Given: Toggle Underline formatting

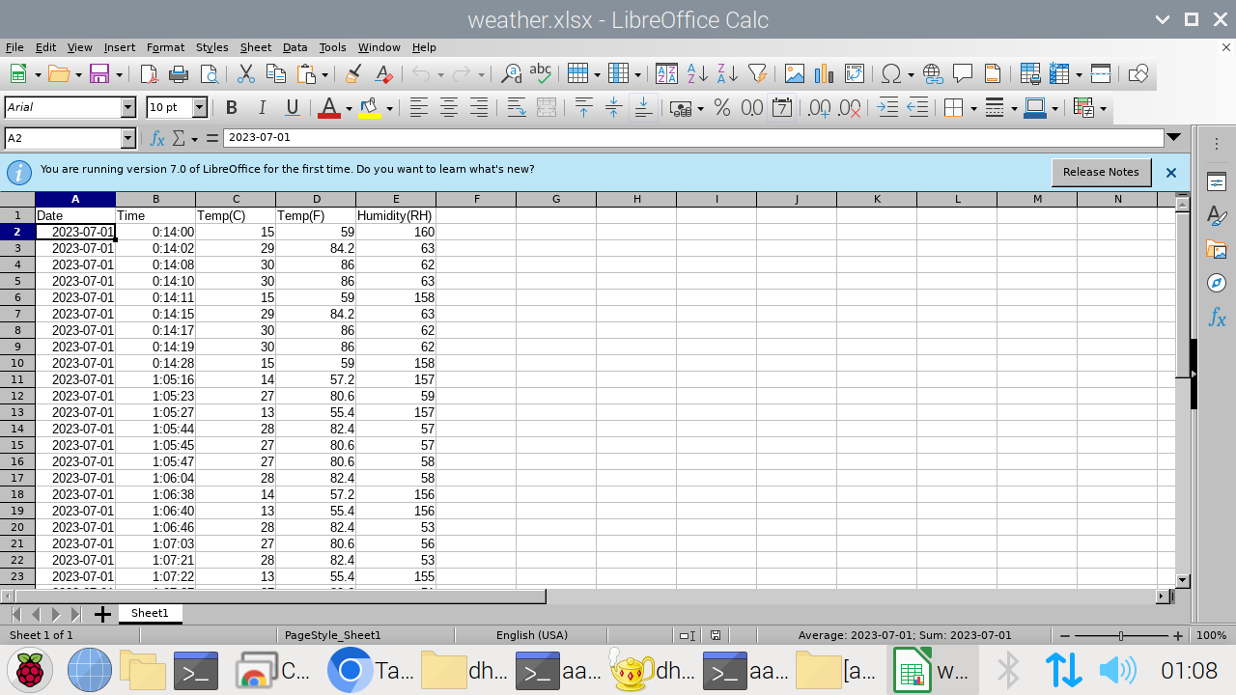Looking at the screenshot, I should tap(292, 108).
